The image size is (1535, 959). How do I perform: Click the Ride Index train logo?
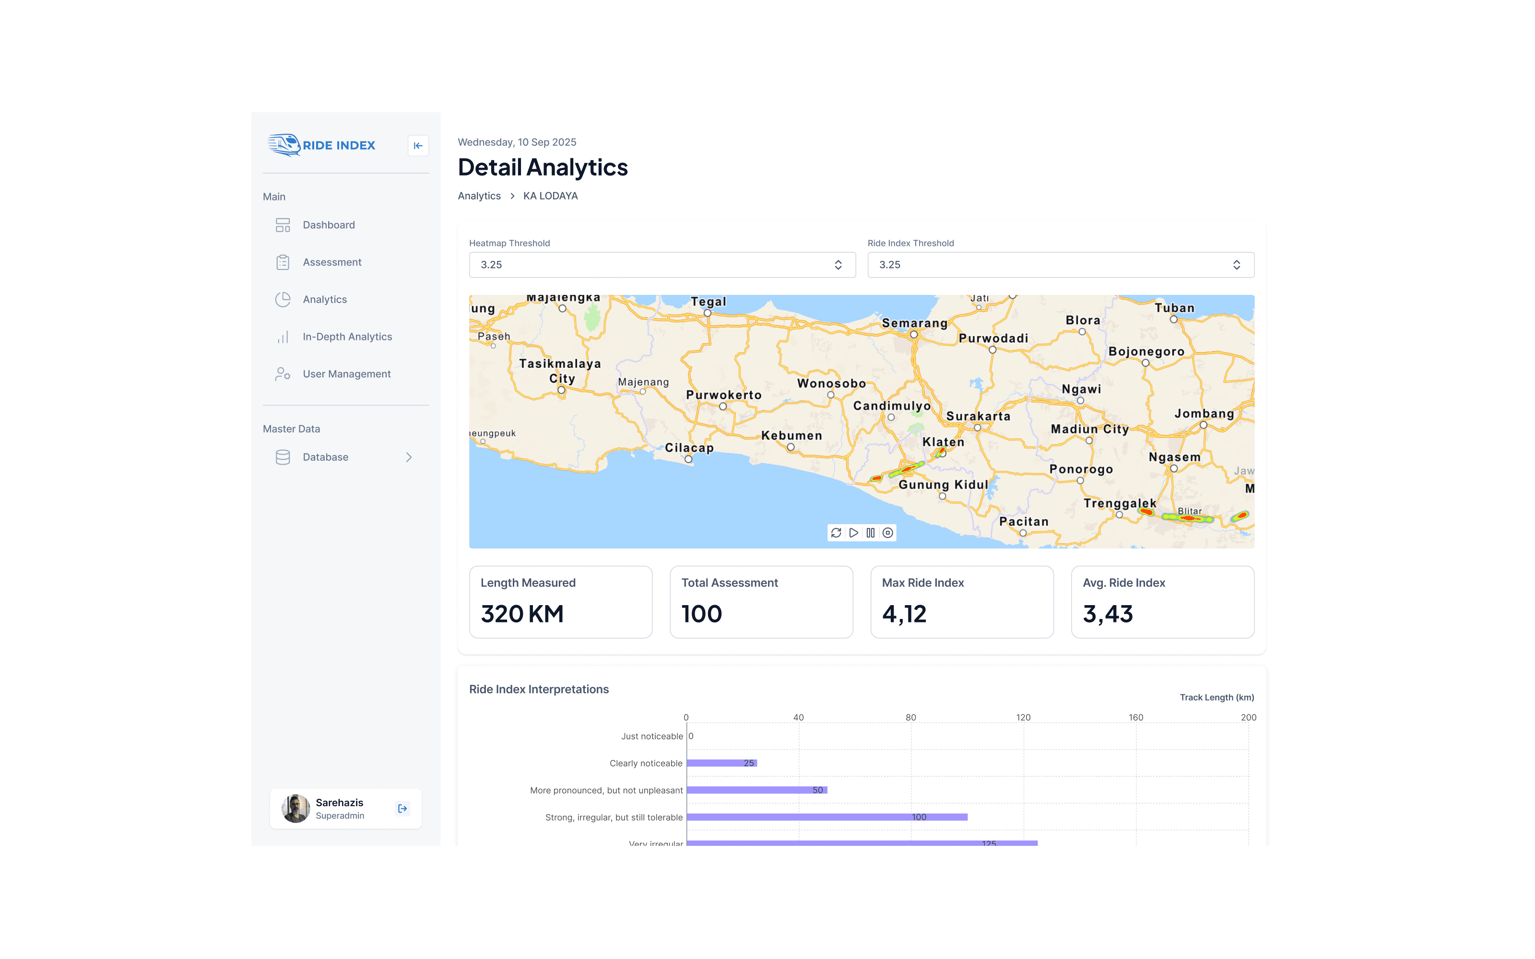(321, 145)
